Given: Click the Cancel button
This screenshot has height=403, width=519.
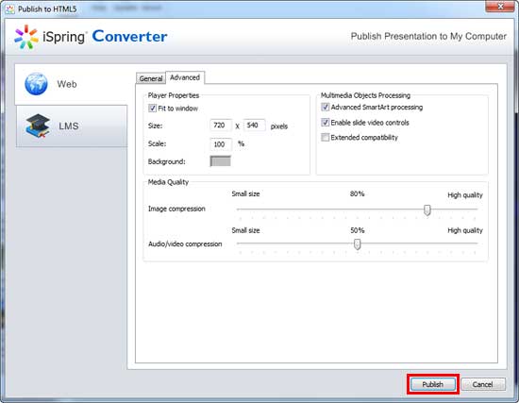Looking at the screenshot, I should (483, 384).
